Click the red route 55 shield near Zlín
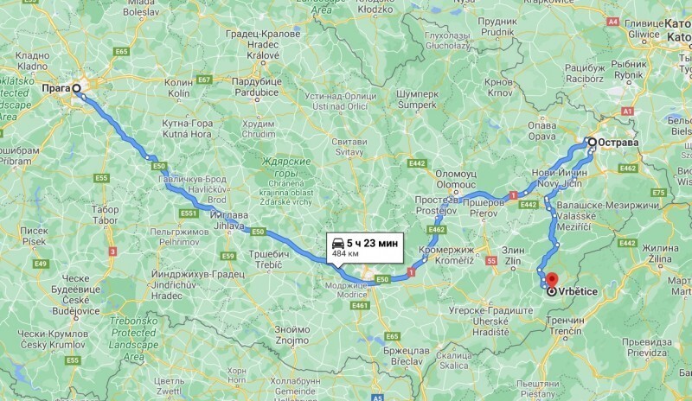Image resolution: width=692 pixels, height=401 pixels. click(491, 261)
